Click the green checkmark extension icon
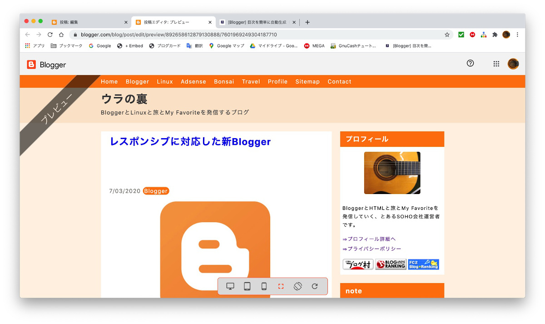 tap(461, 35)
